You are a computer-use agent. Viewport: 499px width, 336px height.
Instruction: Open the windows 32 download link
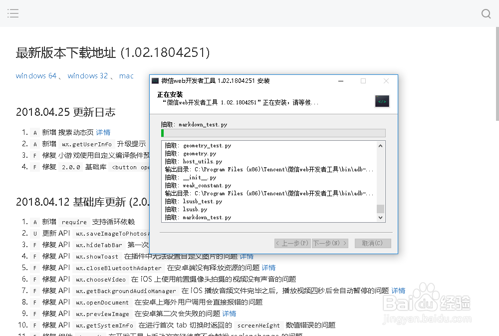87,75
